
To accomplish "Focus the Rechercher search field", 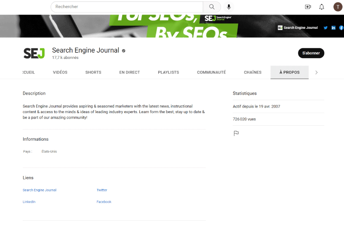I will [x=127, y=7].
